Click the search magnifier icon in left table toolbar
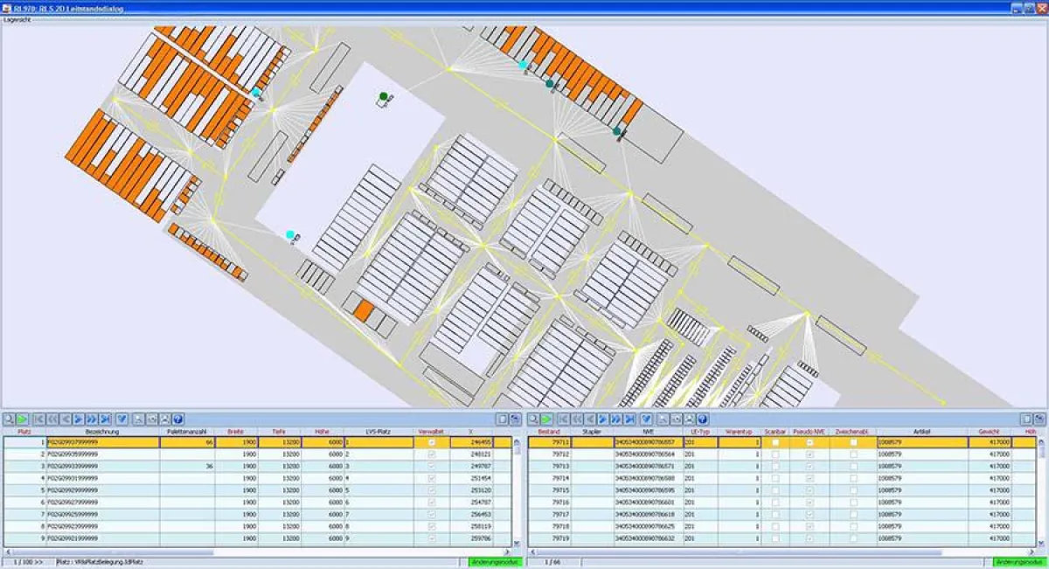Viewport: 1049px width, 569px height. 8,420
